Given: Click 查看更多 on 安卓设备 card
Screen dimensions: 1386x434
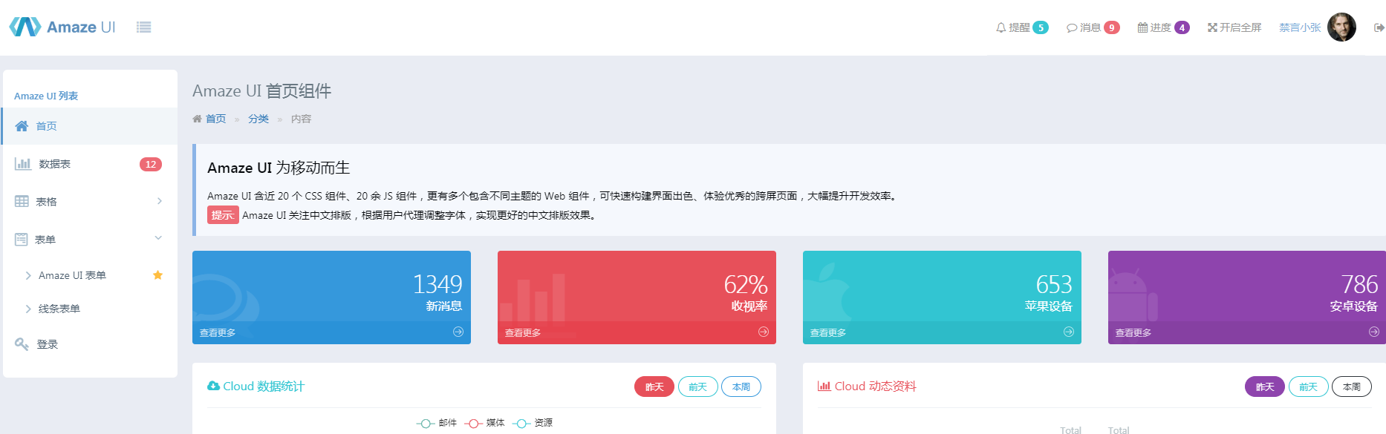Looking at the screenshot, I should pos(1133,333).
